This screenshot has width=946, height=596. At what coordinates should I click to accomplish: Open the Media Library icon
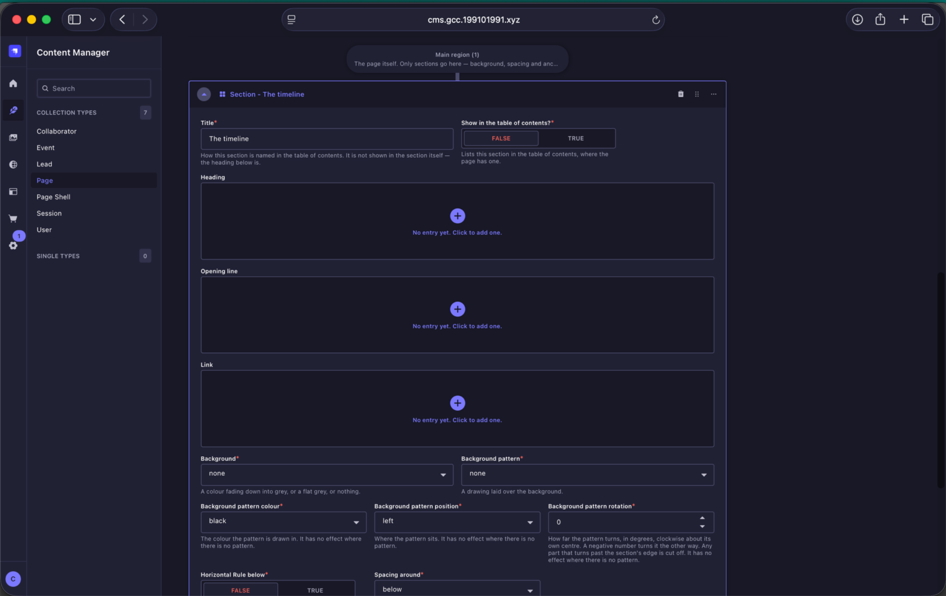click(13, 138)
